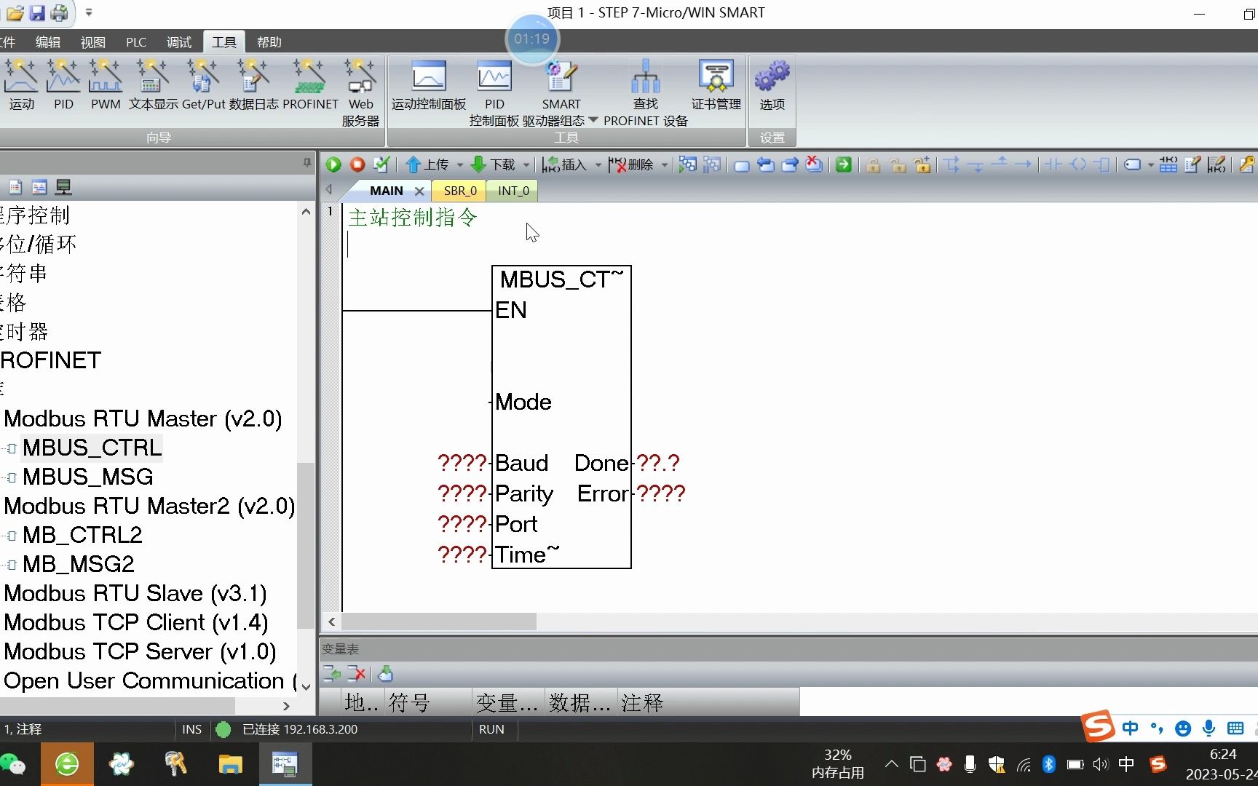The image size is (1258, 786).
Task: Open the PLC ribbon tab
Action: click(135, 42)
